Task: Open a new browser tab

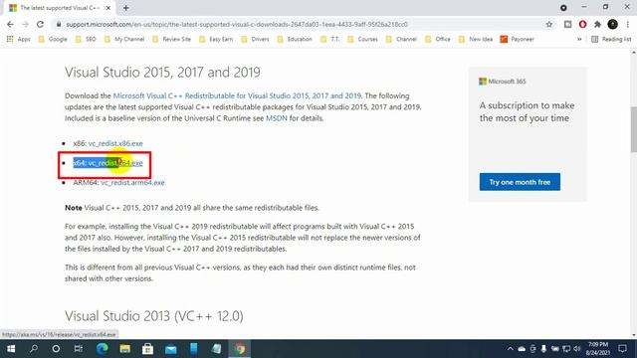Action: tap(126, 8)
